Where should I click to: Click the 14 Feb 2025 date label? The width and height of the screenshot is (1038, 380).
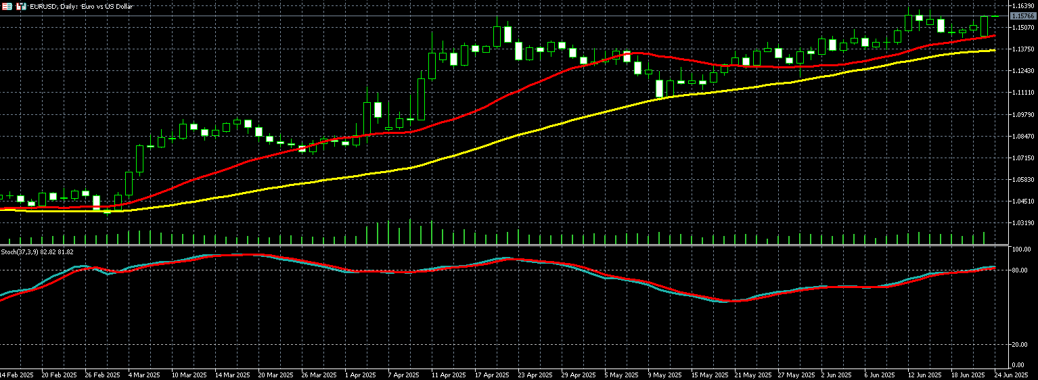[x=16, y=375]
